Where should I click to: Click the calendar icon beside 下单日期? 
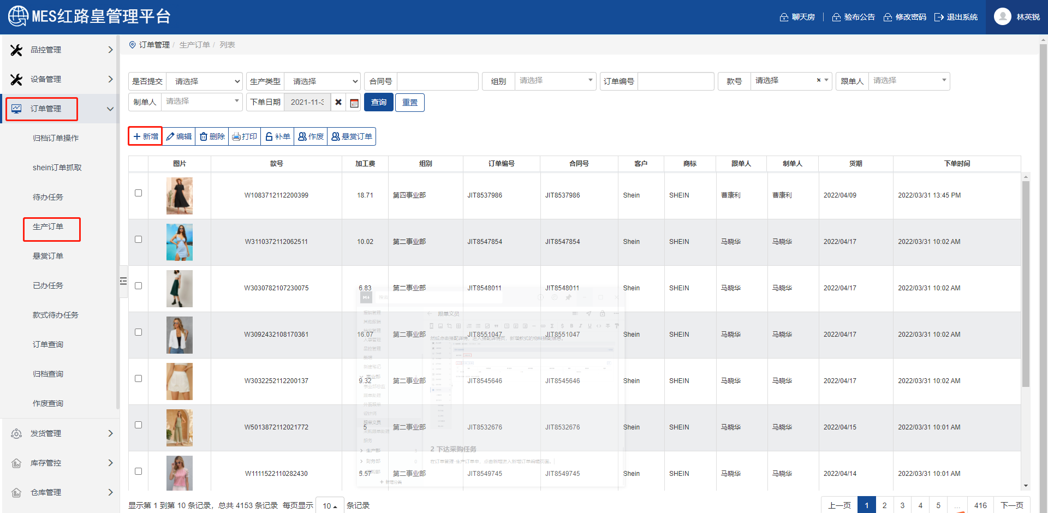click(x=354, y=103)
